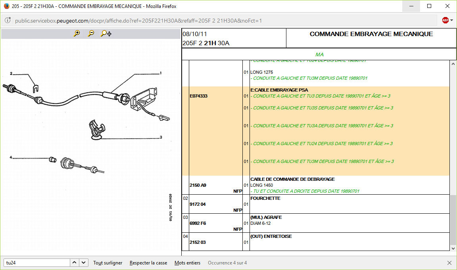Image resolution: width=457 pixels, height=270 pixels.
Task: Click 'TU ET CONDUITE A DROITE' condition line
Action: coord(305,191)
